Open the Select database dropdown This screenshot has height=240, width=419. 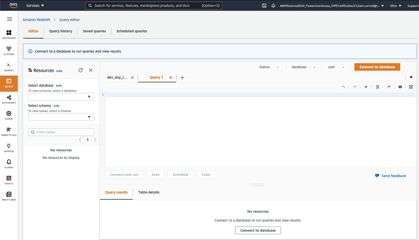61,97
